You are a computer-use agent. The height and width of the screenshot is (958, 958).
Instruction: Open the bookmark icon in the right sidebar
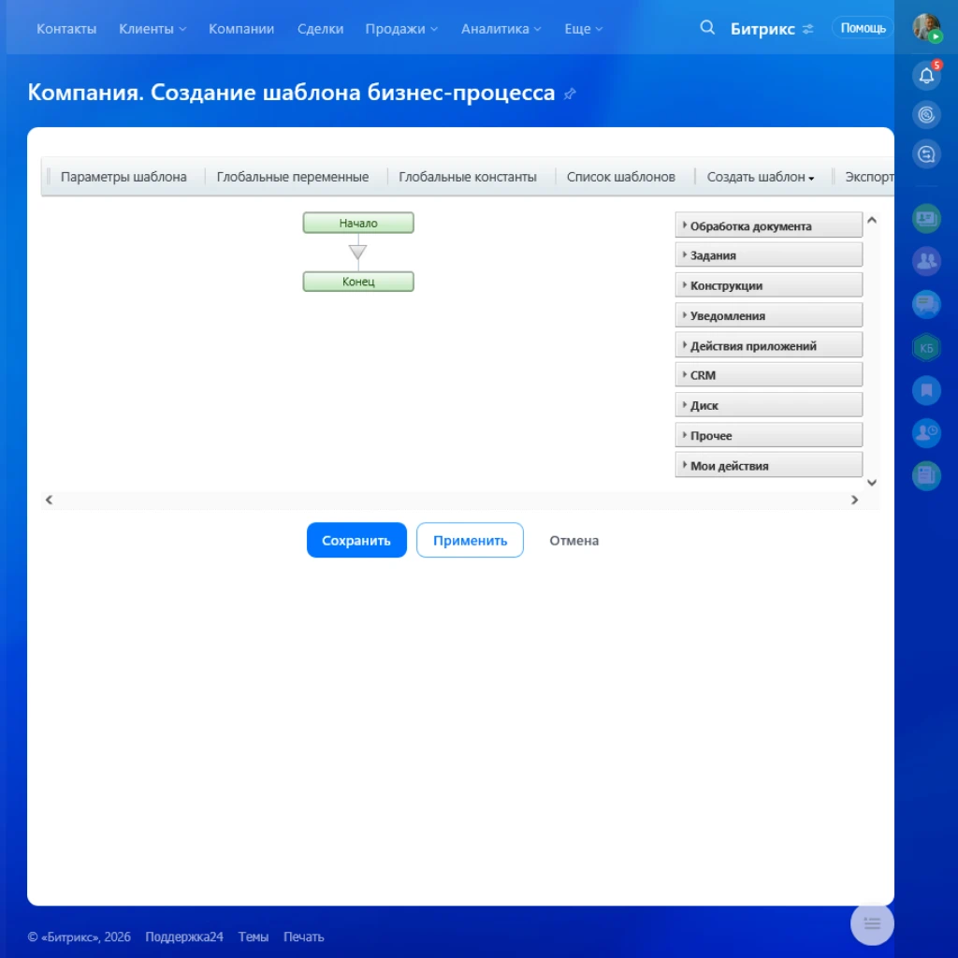tap(925, 390)
